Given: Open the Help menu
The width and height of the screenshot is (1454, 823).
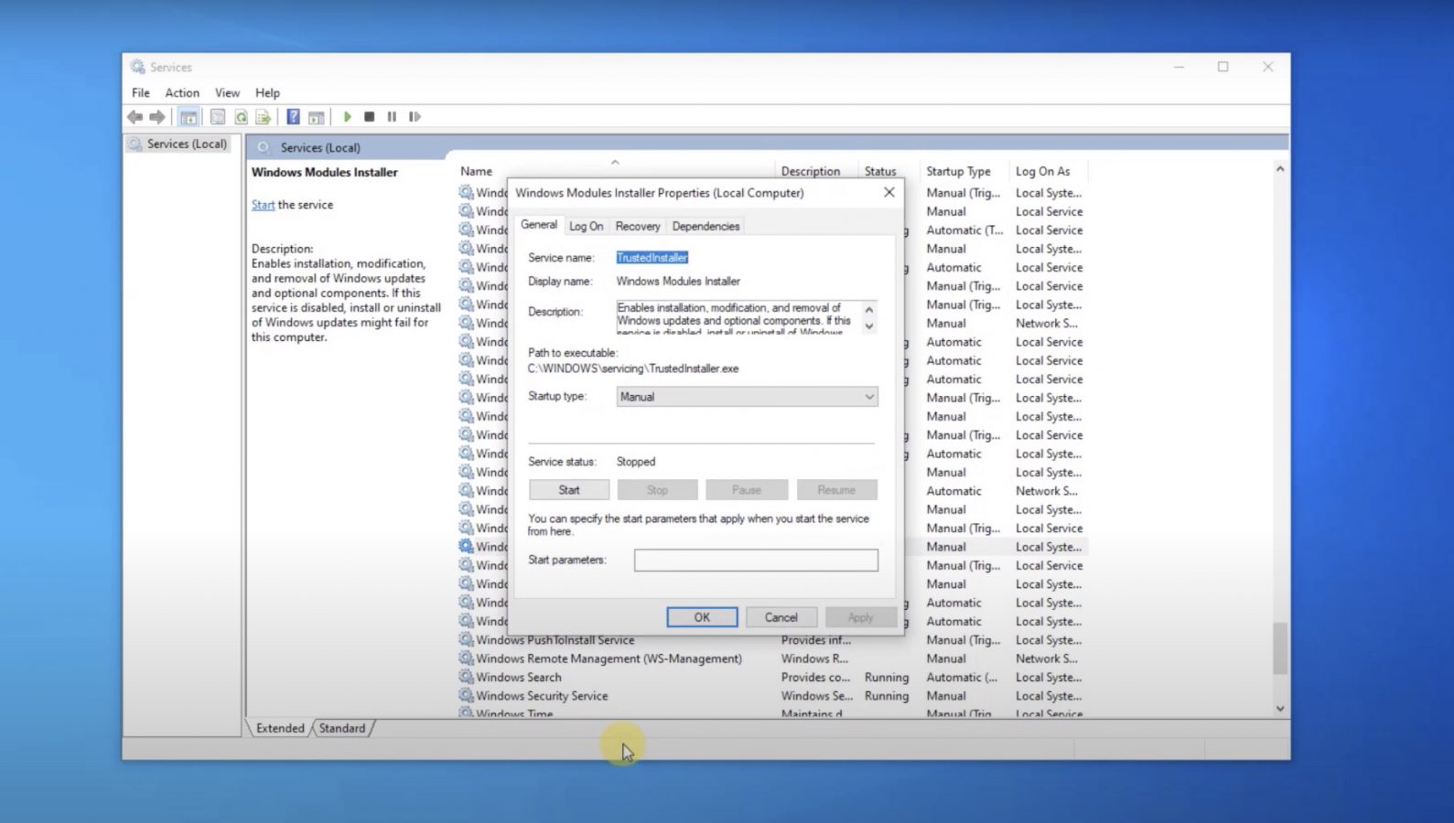Looking at the screenshot, I should pos(267,92).
